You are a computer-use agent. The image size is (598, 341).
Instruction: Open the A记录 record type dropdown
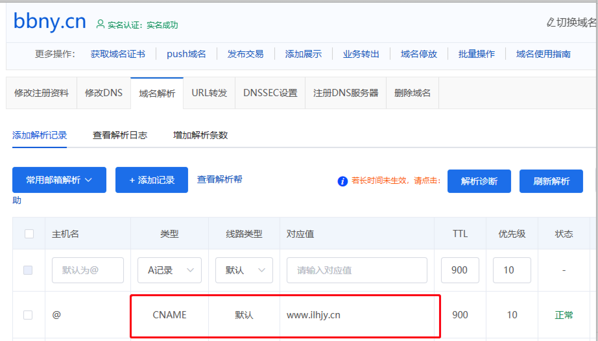coord(170,270)
